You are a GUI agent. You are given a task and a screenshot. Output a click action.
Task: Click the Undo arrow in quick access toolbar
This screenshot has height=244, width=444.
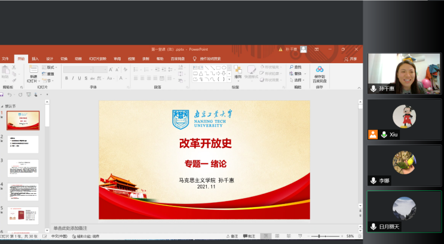[x=10, y=94]
